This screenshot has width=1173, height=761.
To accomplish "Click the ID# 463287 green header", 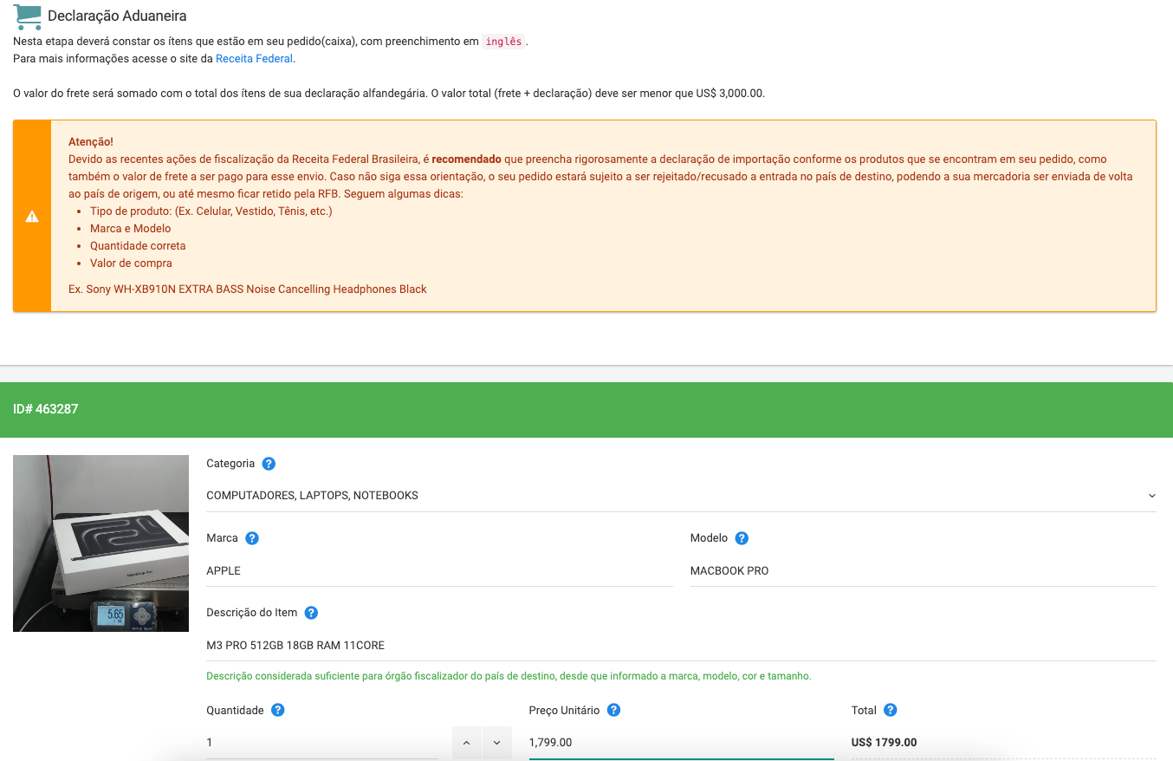I will pos(586,409).
